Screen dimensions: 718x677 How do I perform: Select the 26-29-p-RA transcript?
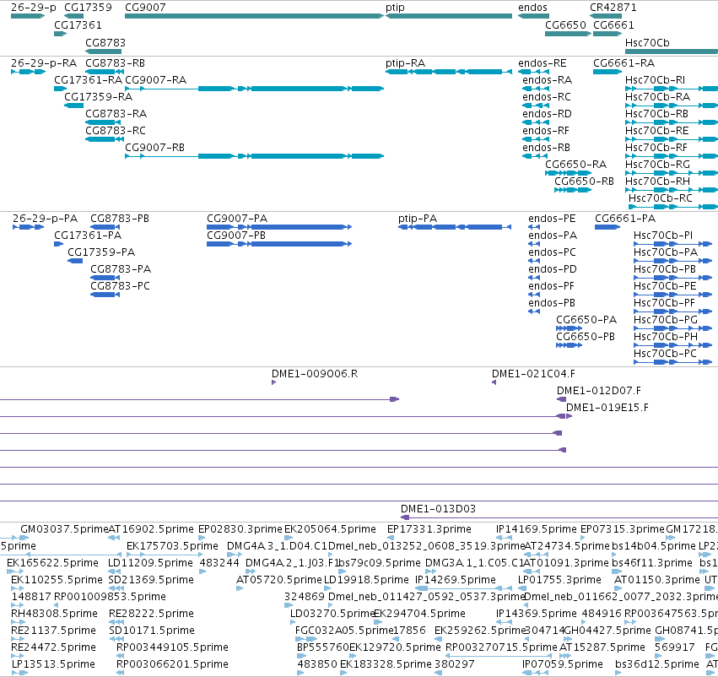point(29,72)
